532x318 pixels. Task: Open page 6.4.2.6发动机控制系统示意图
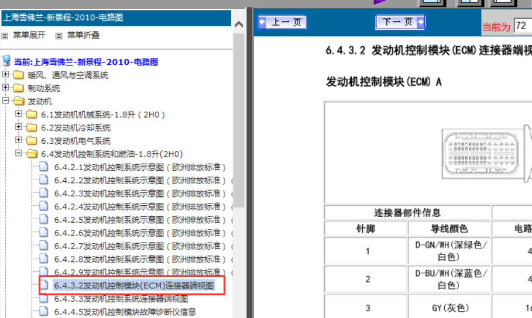[140, 233]
